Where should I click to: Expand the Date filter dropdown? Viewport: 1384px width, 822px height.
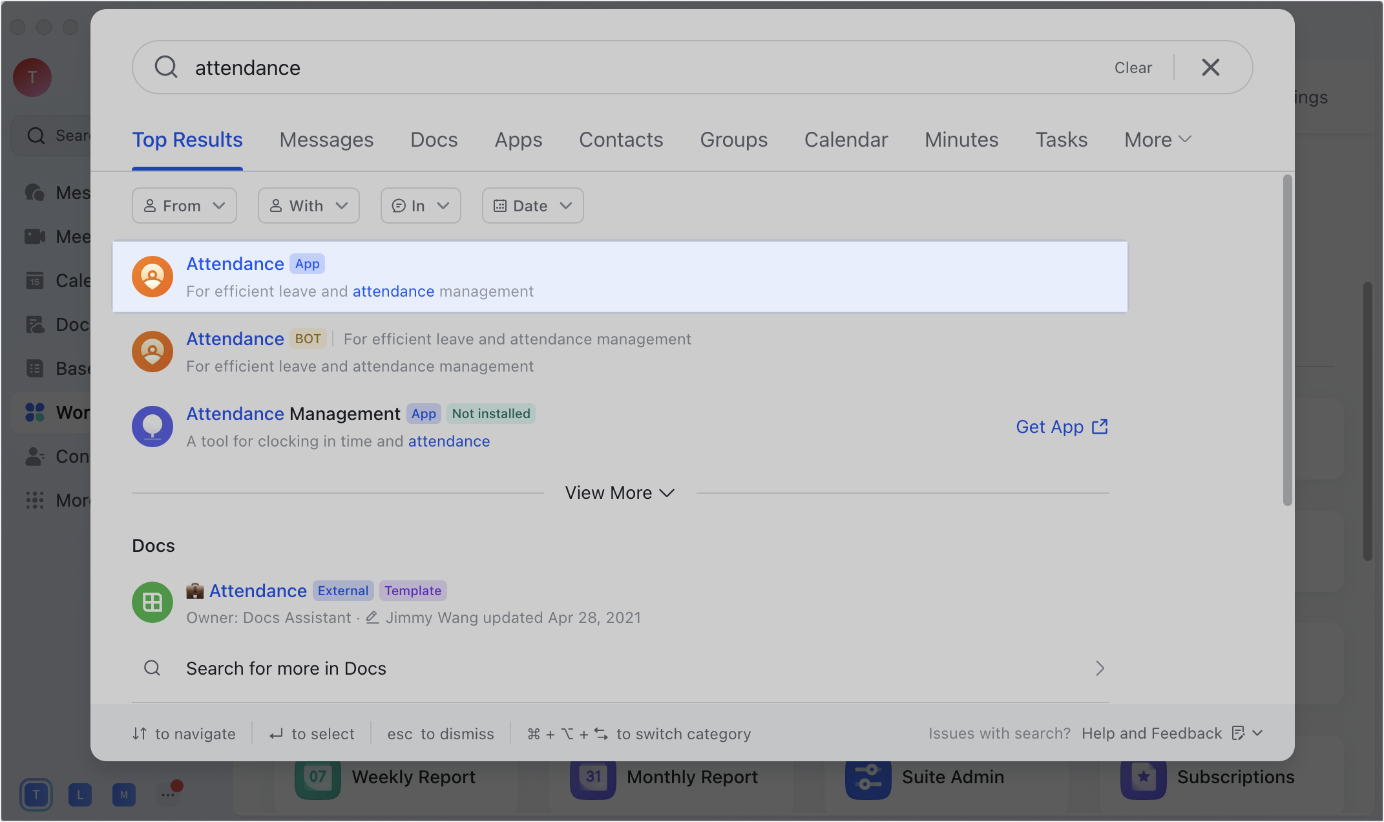click(532, 205)
